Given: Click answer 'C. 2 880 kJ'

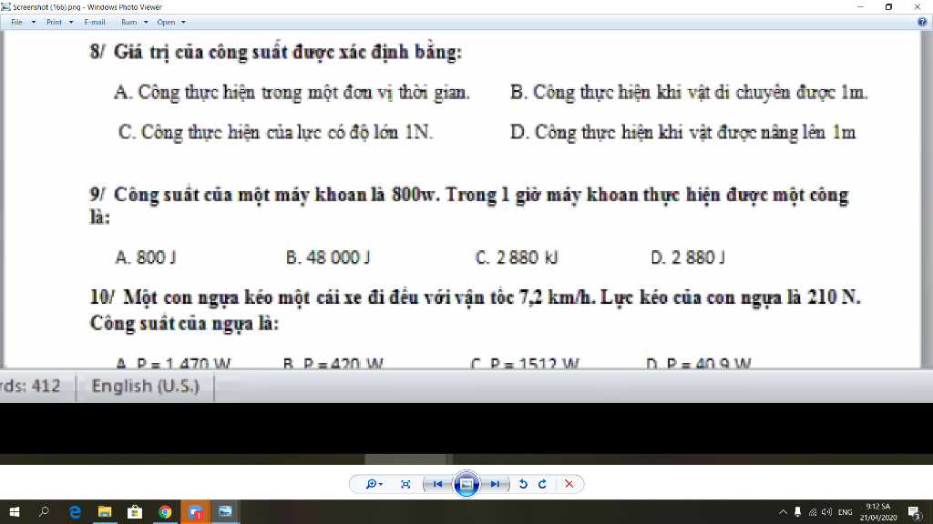Looking at the screenshot, I should tap(517, 257).
